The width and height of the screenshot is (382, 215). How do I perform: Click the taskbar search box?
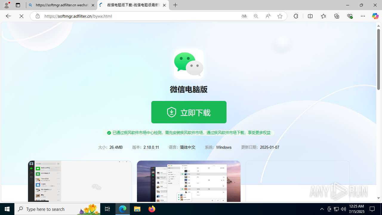coord(57,209)
